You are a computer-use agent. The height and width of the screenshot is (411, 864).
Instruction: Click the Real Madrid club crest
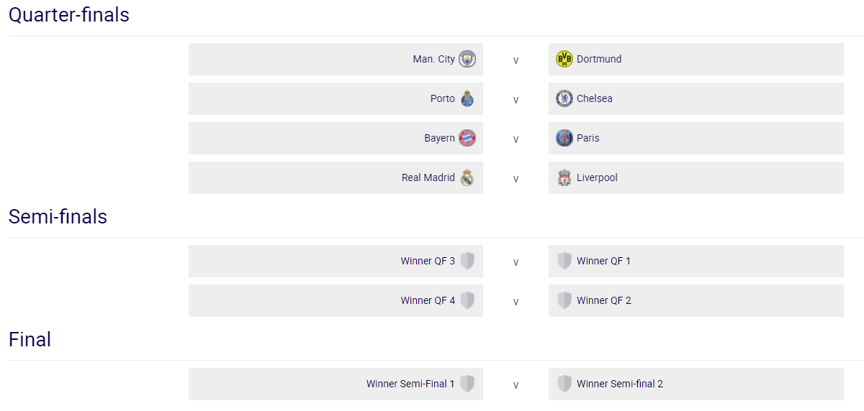point(467,177)
